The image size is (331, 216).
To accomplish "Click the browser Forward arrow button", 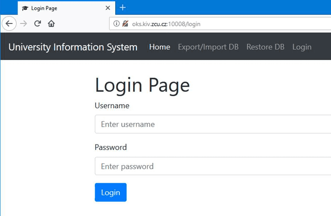I will 23,24.
